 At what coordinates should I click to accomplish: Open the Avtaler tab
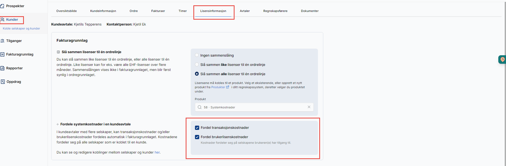[245, 11]
